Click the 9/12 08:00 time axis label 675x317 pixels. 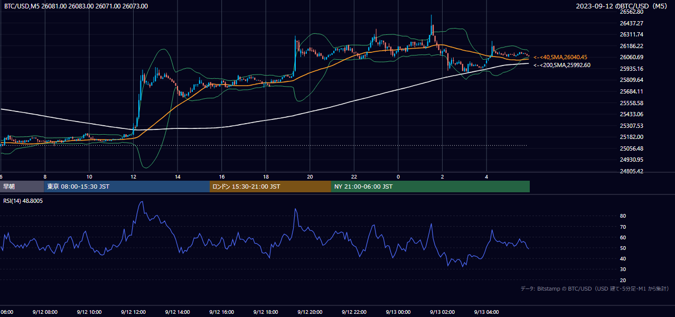tap(44, 312)
